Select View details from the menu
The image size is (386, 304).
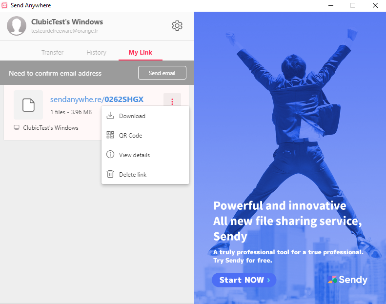[145, 155]
